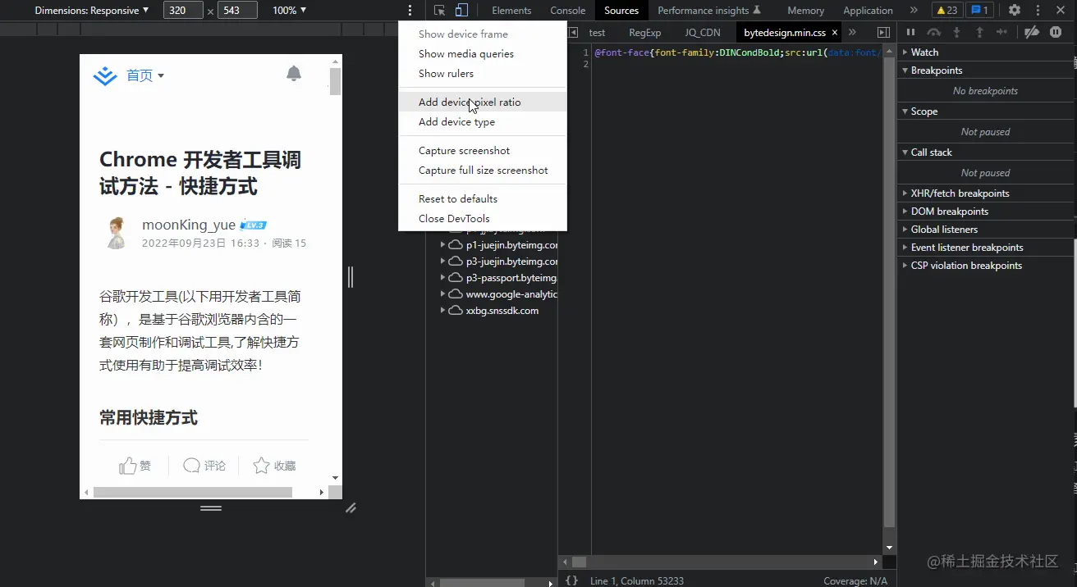
Task: Open device toolbar three-dot options menu
Action: pos(410,11)
